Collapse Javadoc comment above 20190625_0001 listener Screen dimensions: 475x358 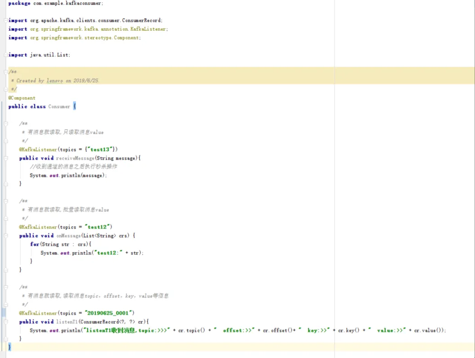[x=6, y=287]
